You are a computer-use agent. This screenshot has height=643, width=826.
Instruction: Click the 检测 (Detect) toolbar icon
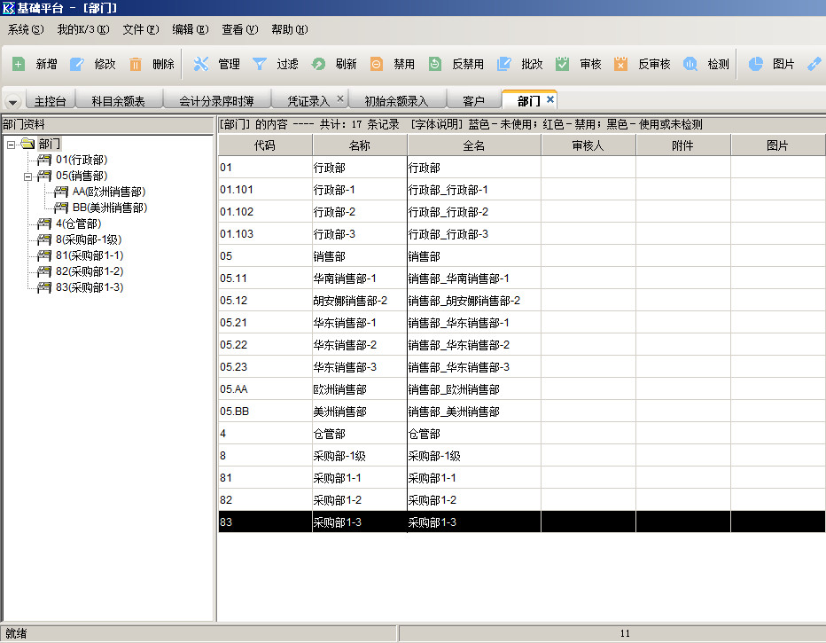tap(690, 64)
